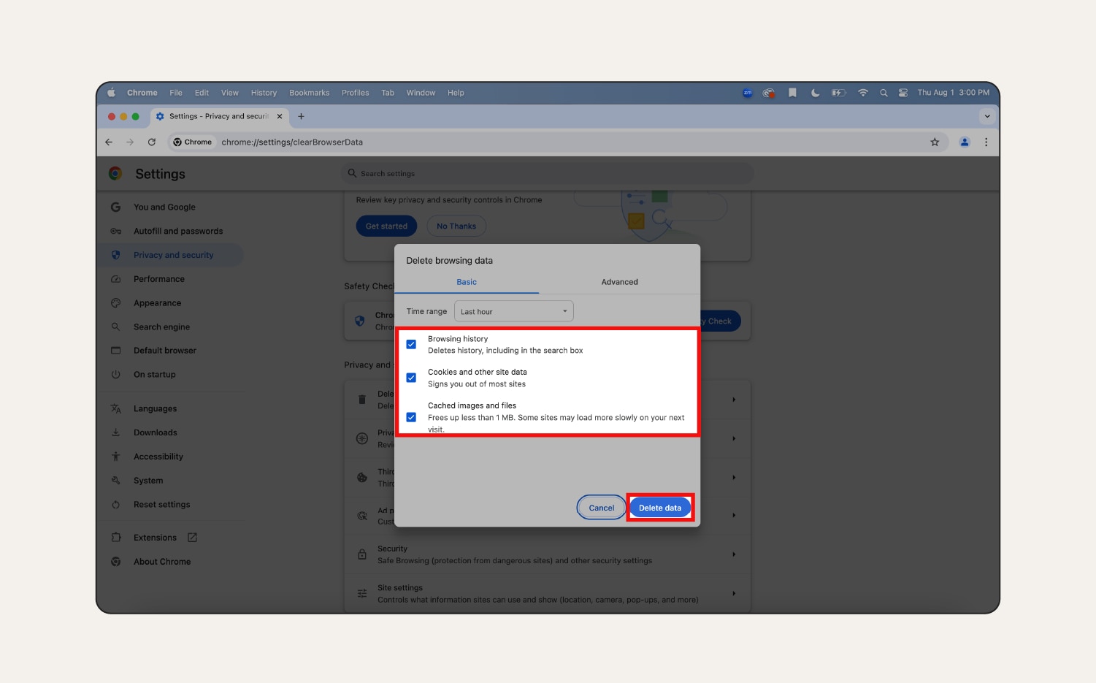This screenshot has height=683, width=1096.
Task: Open the Window menu
Action: pyautogui.click(x=421, y=93)
